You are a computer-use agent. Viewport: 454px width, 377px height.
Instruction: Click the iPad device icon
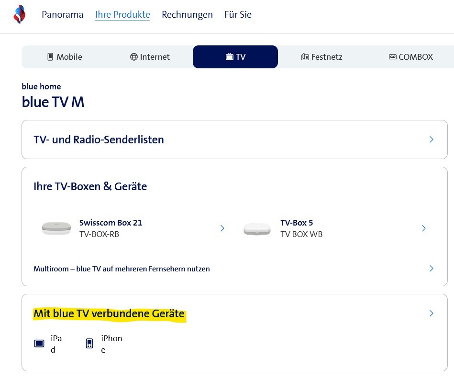coord(39,344)
